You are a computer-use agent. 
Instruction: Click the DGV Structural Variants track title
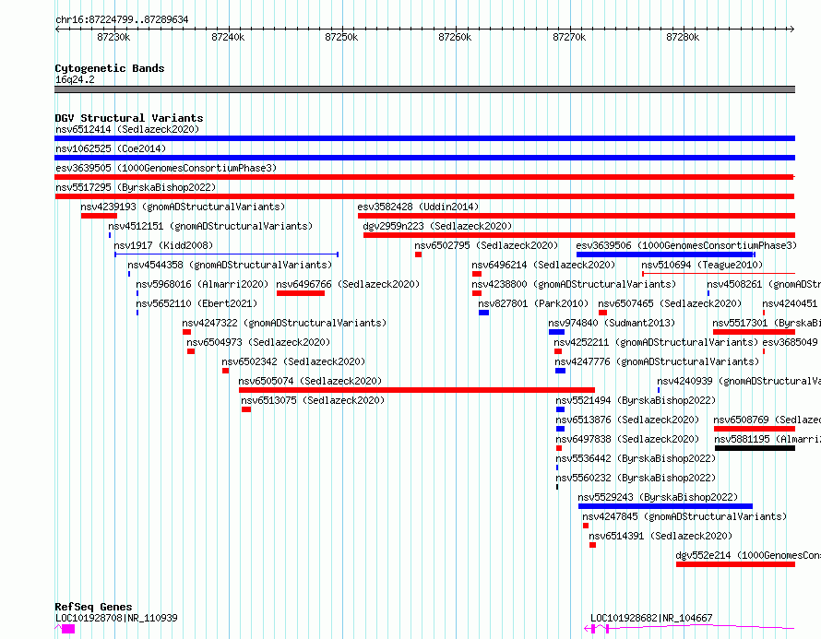coord(129,118)
